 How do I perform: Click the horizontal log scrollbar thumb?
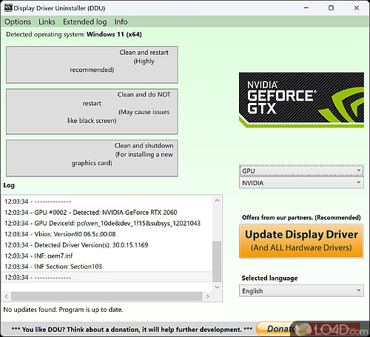tap(107, 296)
